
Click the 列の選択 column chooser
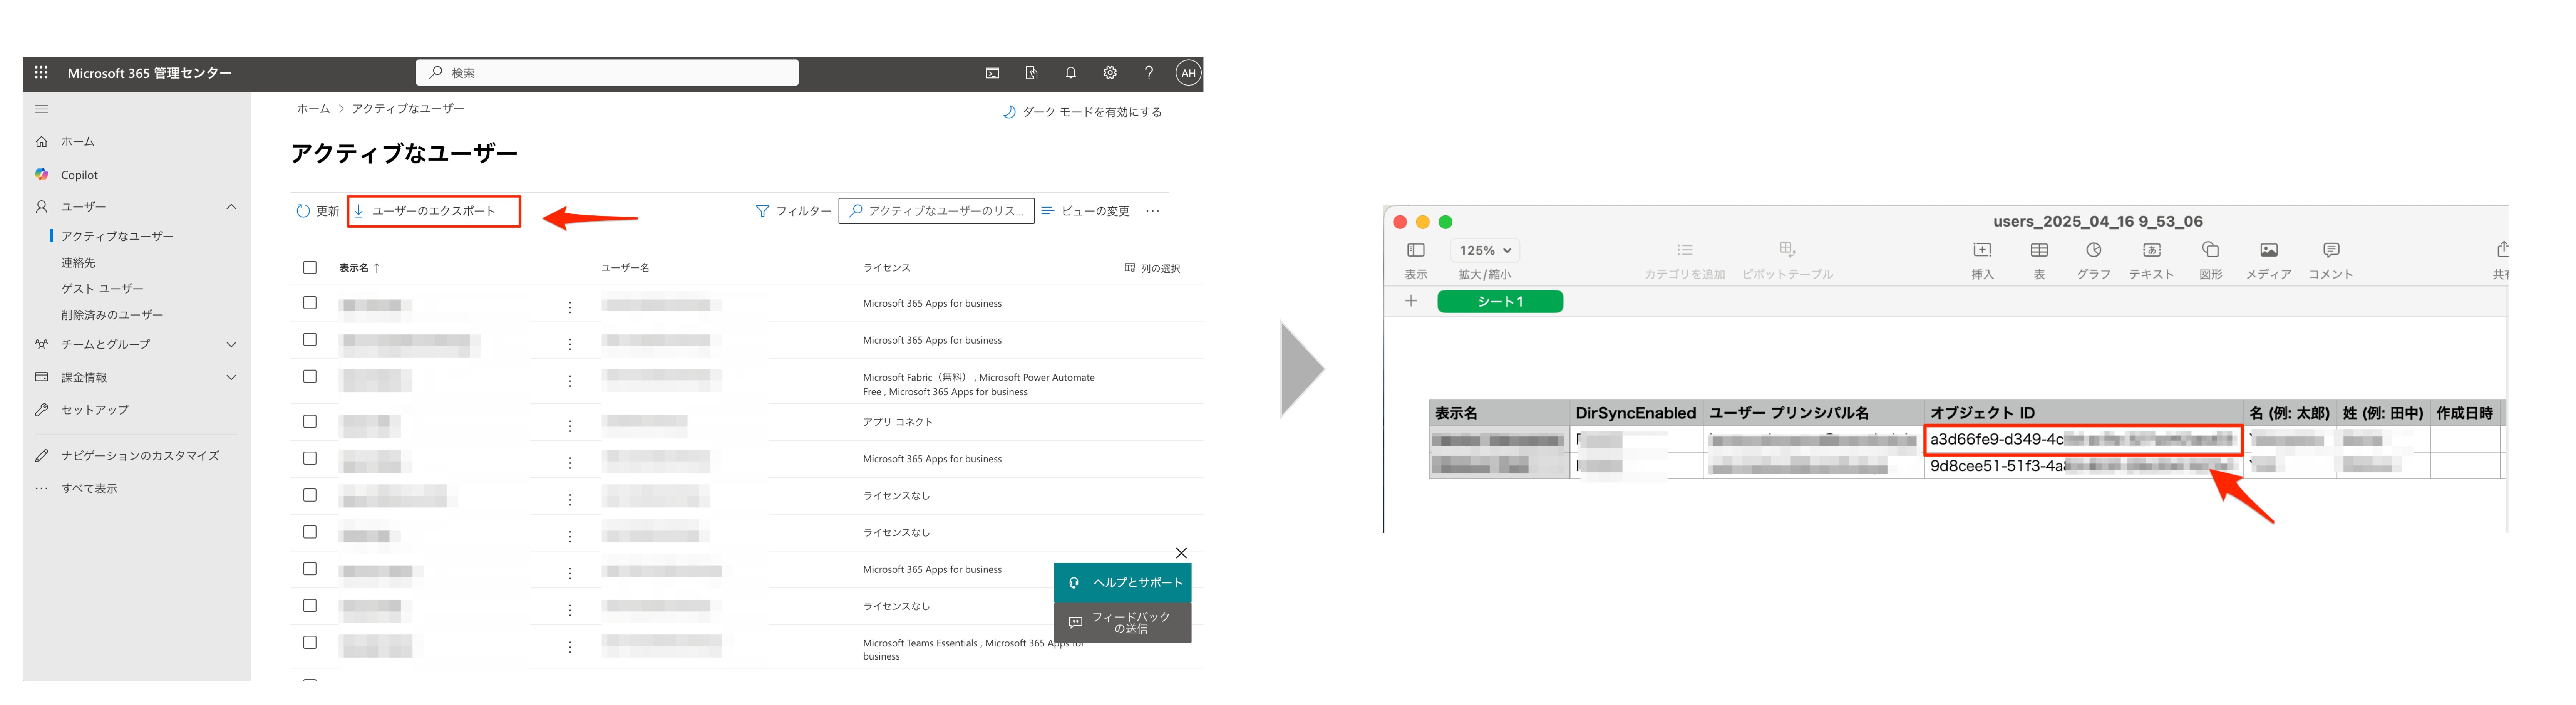(1152, 268)
